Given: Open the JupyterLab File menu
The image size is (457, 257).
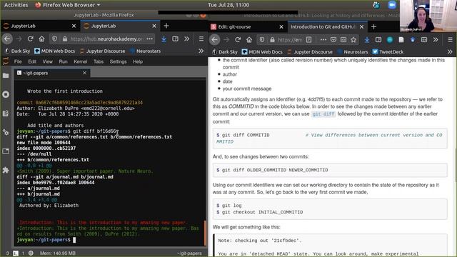Looking at the screenshot, I should pos(18,61).
